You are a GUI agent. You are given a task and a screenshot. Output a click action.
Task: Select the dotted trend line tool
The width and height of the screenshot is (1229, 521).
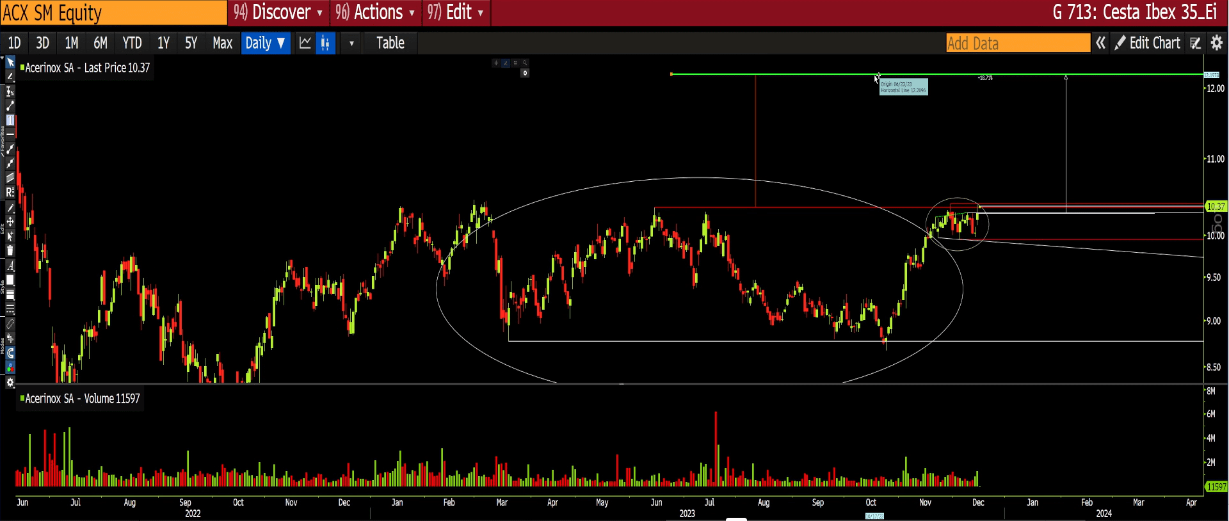[10, 148]
